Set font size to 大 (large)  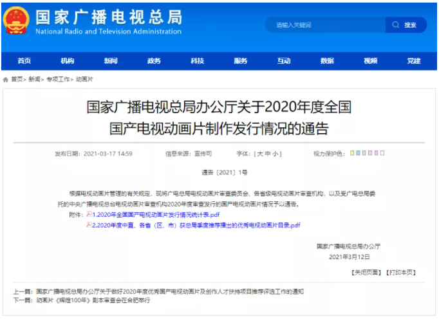point(259,154)
